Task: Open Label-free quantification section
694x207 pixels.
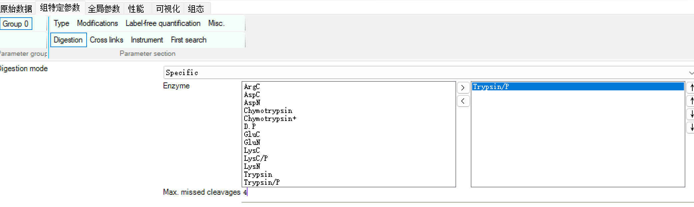Action: [x=163, y=23]
